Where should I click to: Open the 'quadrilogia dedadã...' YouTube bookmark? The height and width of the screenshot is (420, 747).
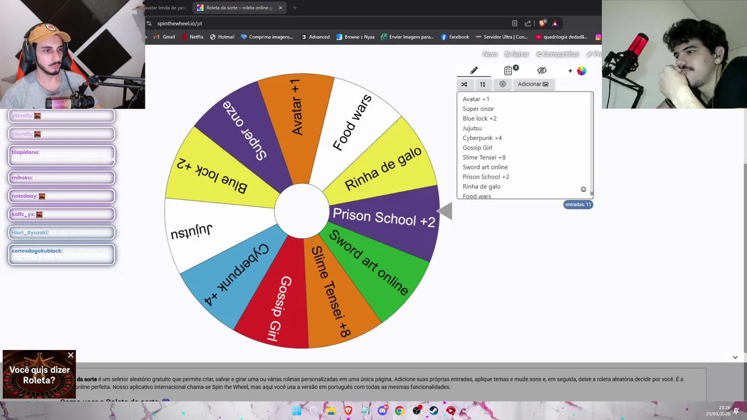point(561,37)
